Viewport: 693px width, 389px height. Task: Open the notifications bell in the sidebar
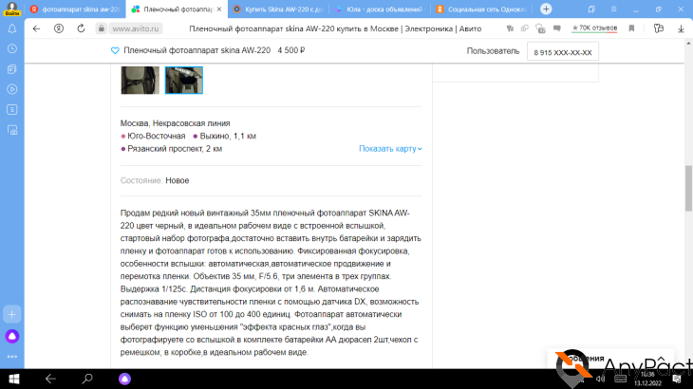12,28
